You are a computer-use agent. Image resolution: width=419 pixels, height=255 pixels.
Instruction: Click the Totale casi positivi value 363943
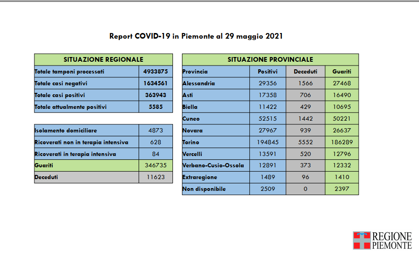coord(156,95)
